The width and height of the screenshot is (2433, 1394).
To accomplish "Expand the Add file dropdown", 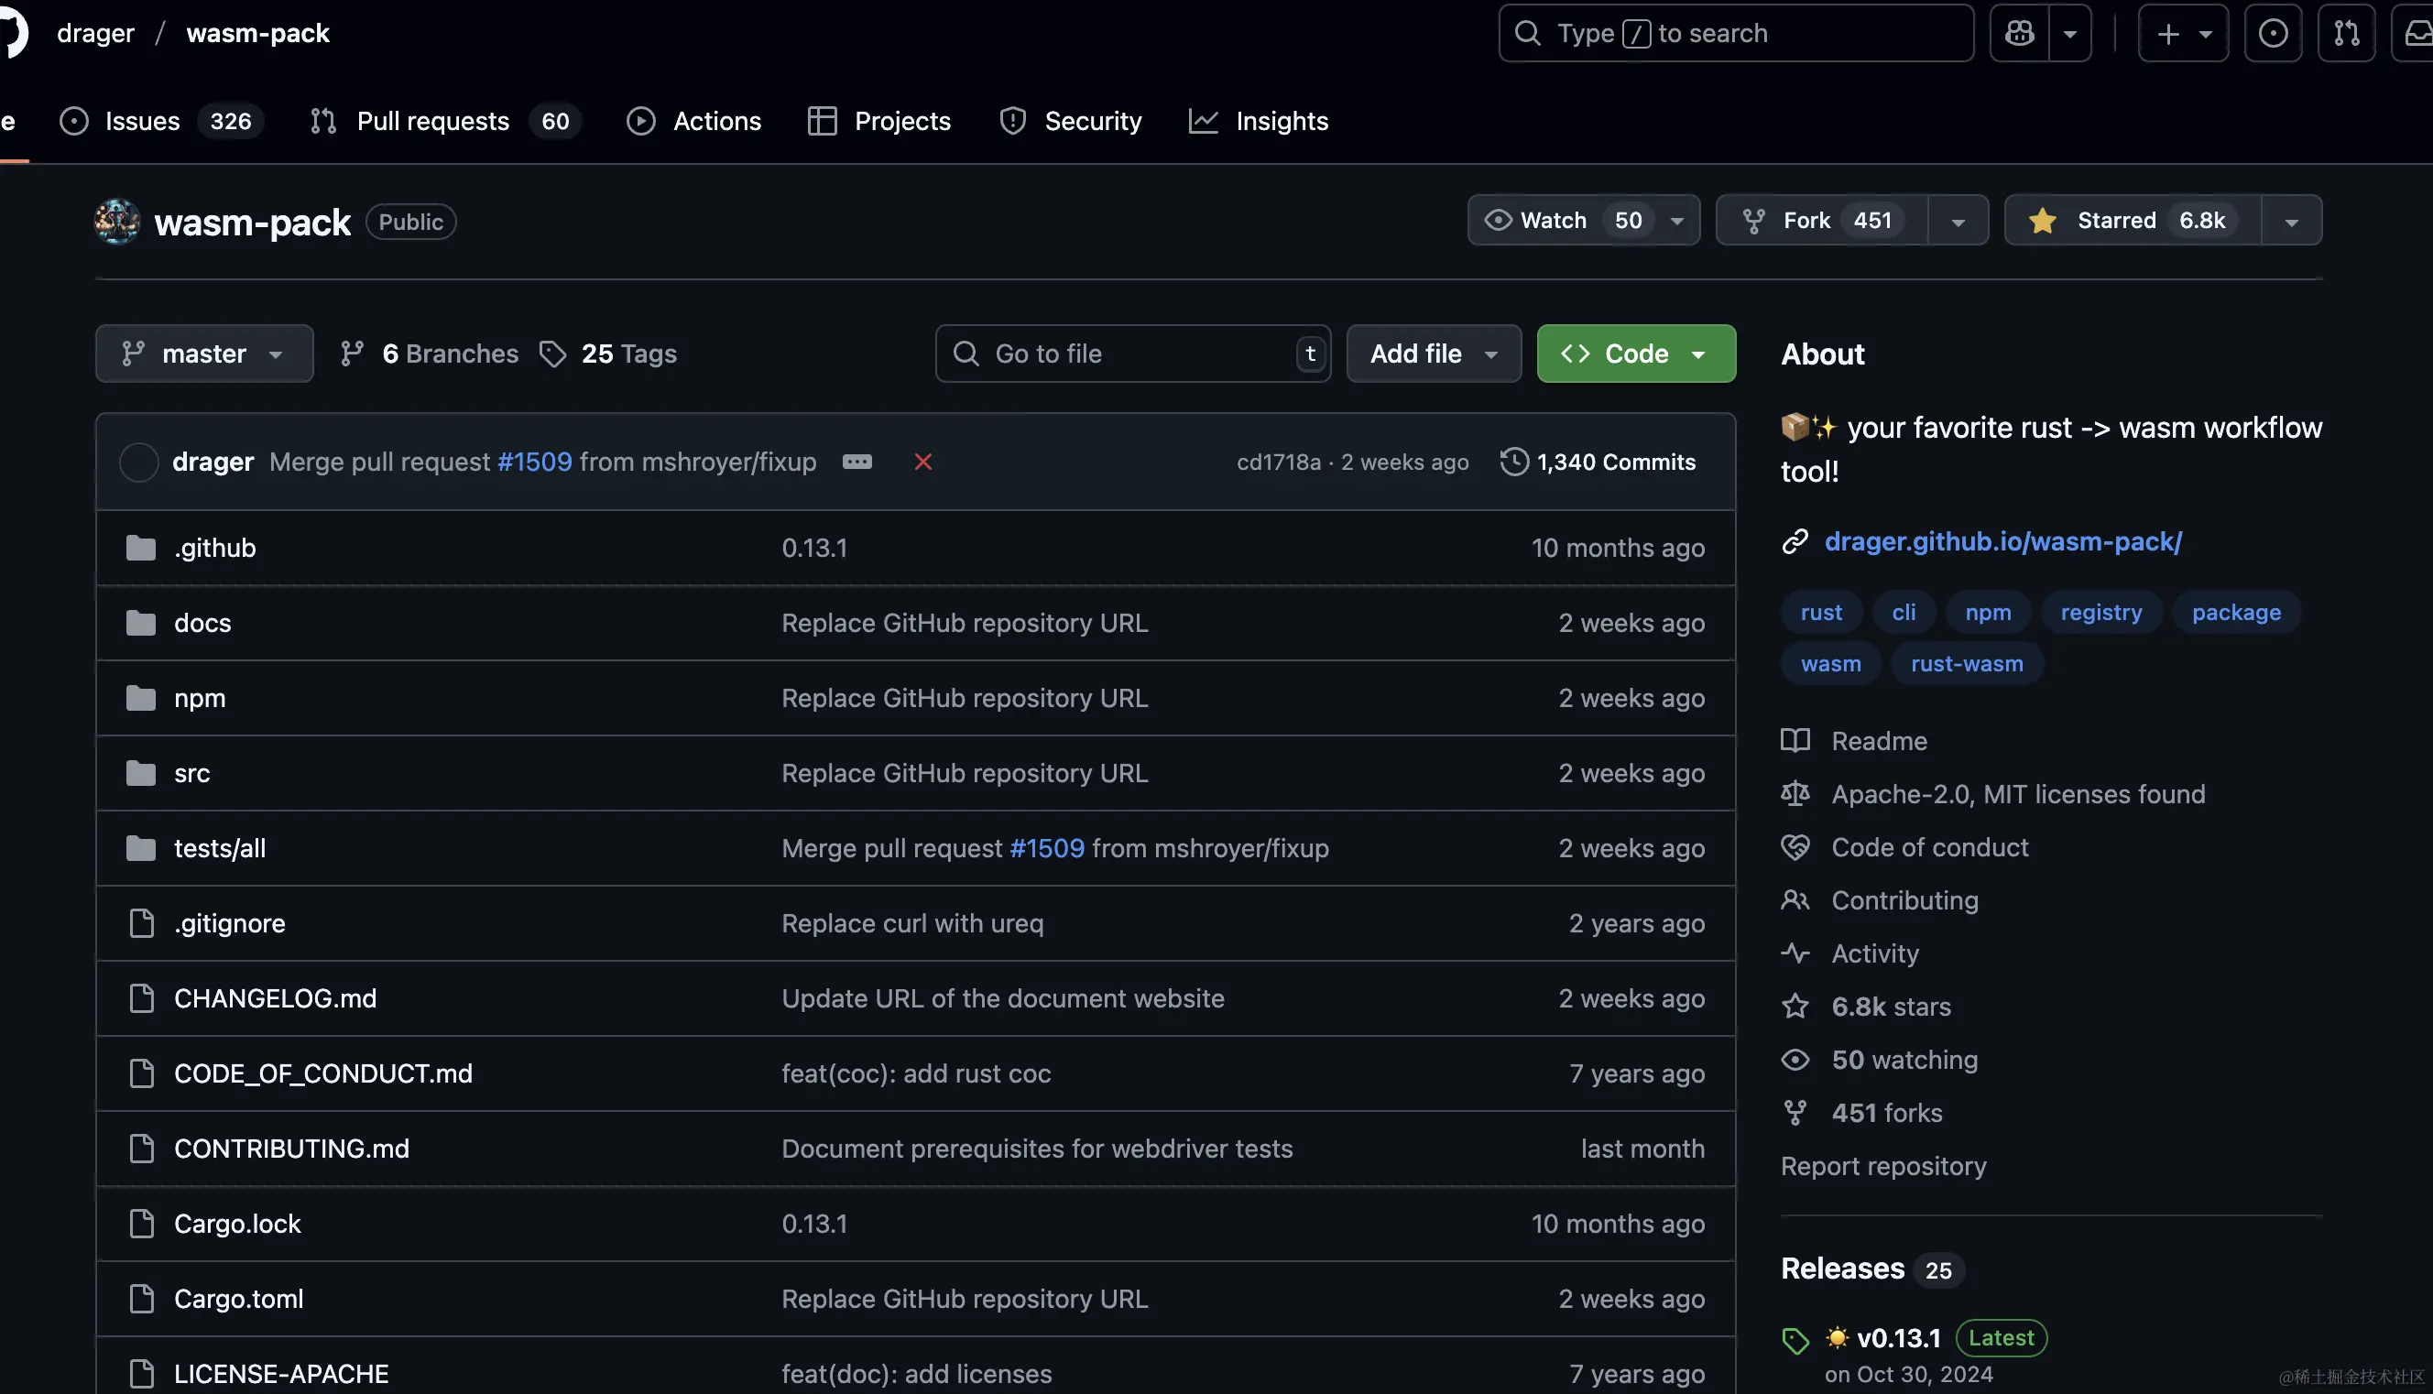I will 1434,354.
